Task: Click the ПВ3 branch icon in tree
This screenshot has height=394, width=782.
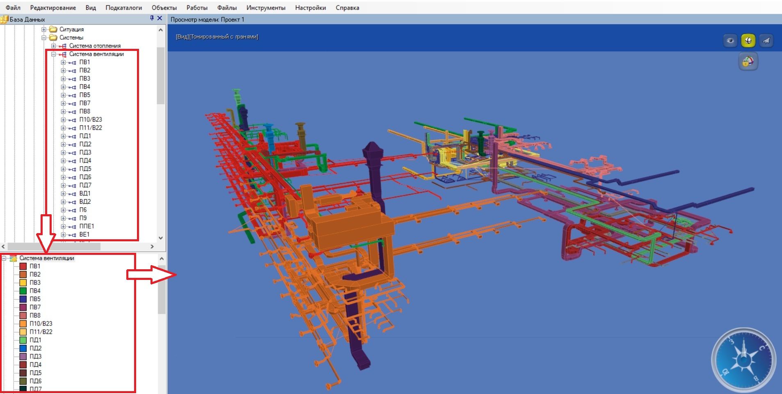Action: (x=72, y=79)
